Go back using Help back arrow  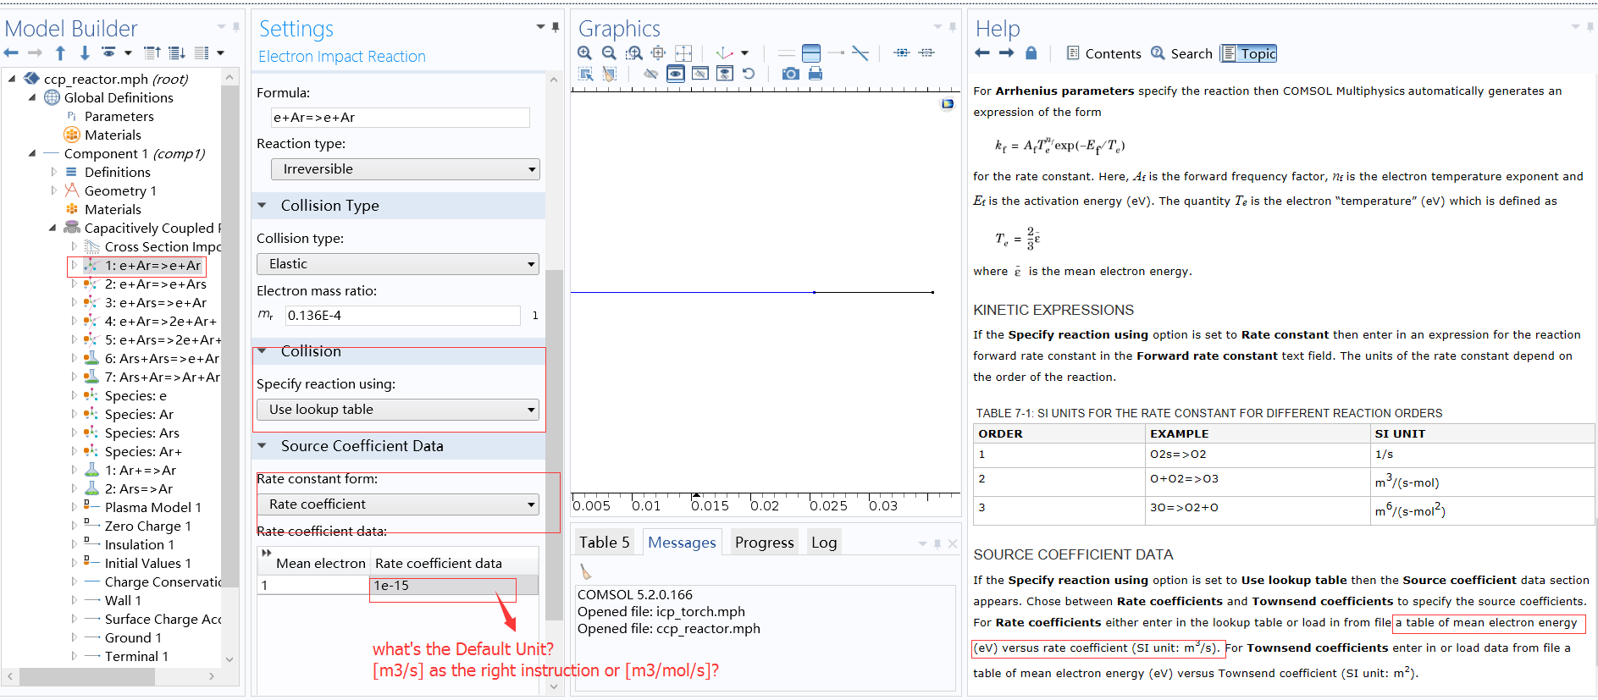click(982, 53)
